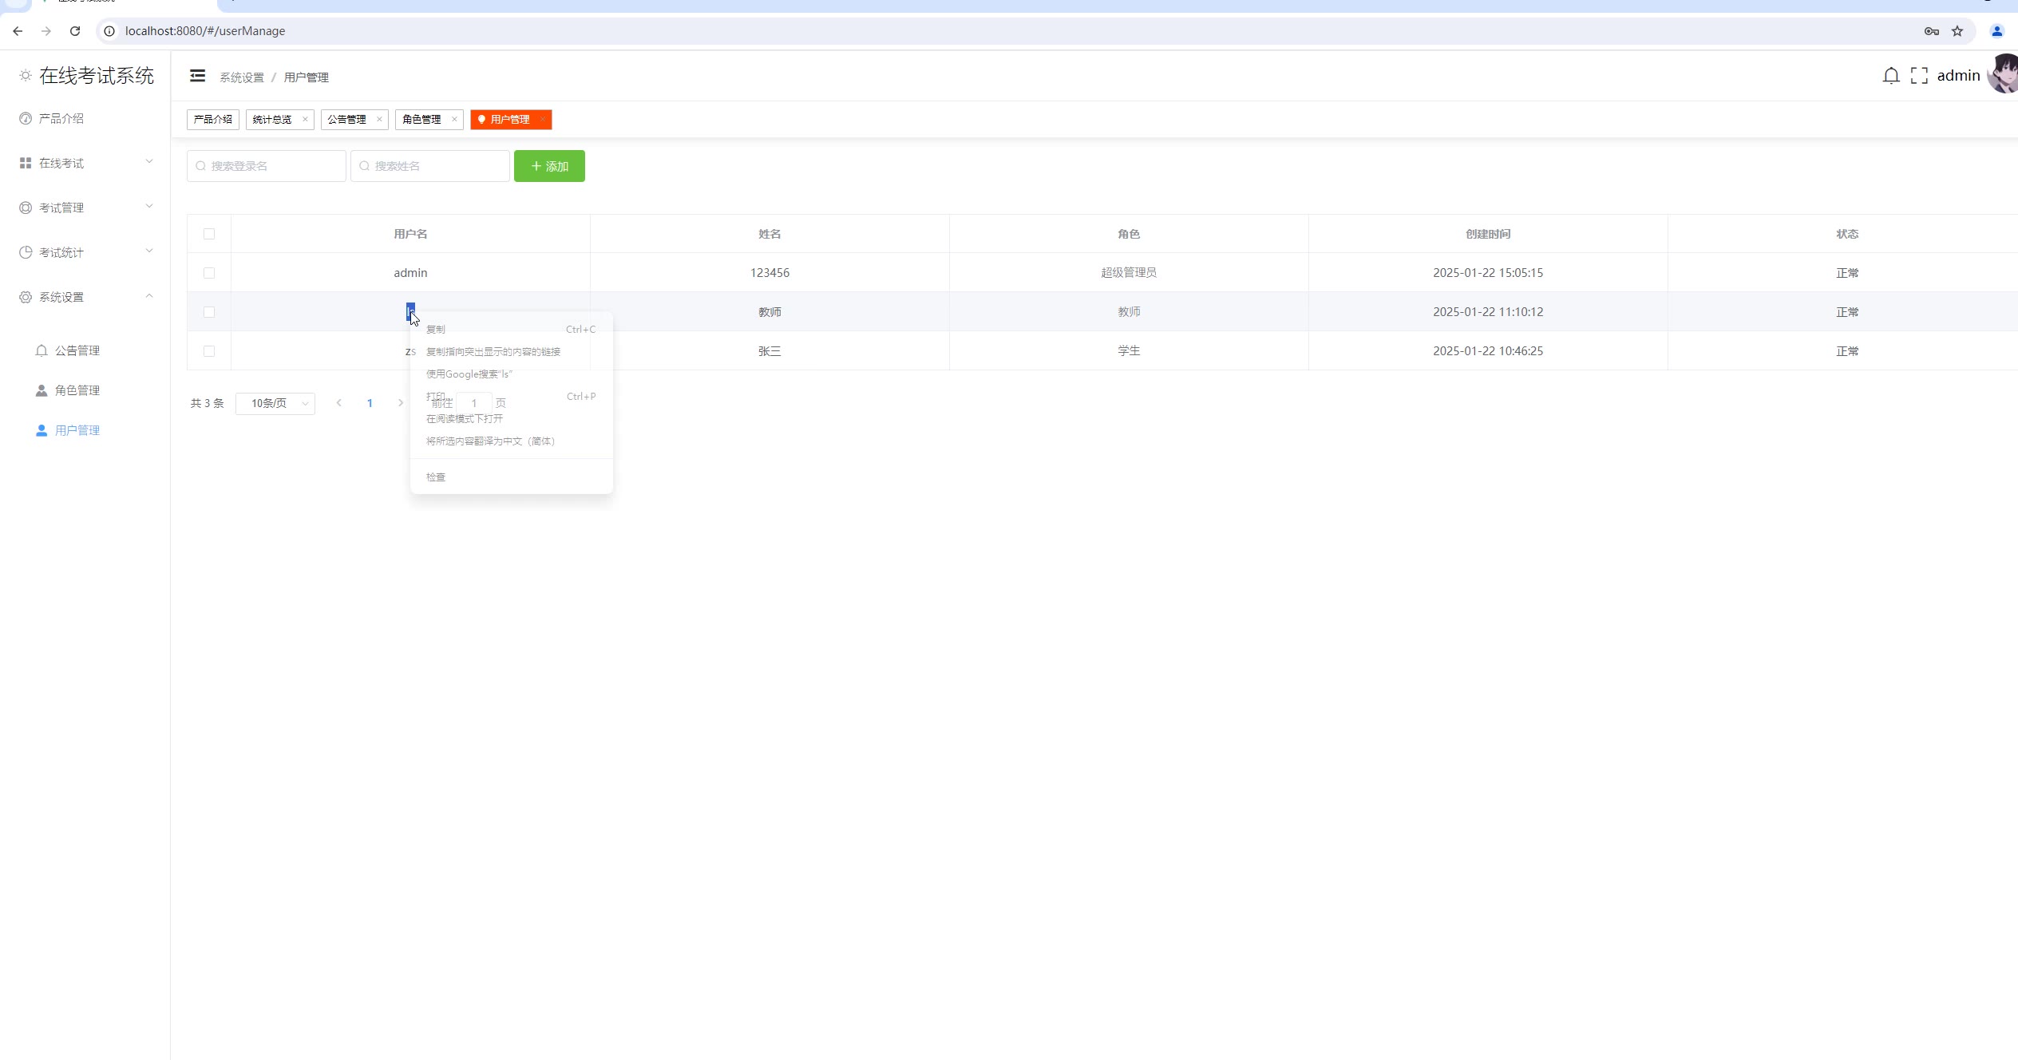Screen dimensions: 2018x1060
Task: Open the browser profile icon
Action: (1996, 31)
